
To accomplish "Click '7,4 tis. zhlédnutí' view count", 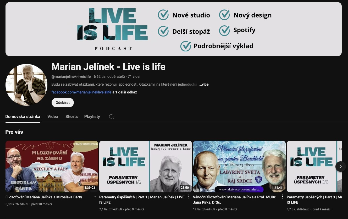I will (x=111, y=209).
